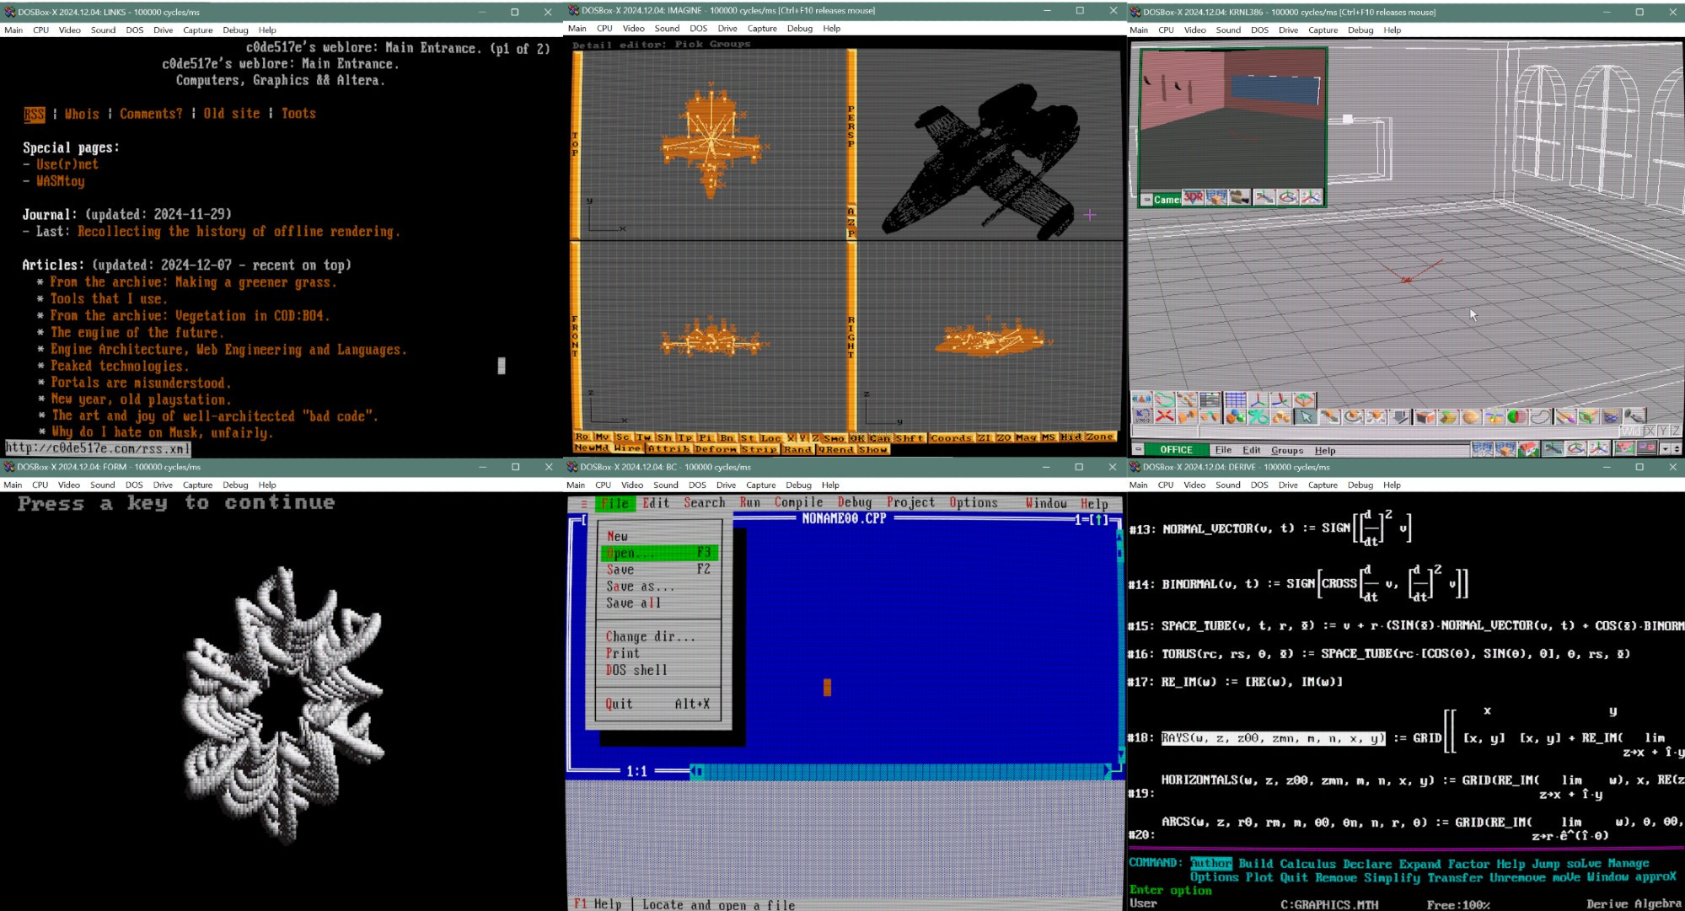Image resolution: width=1685 pixels, height=911 pixels.
Task: Click render-object cube icon in camera view toolbar
Action: tap(1216, 197)
